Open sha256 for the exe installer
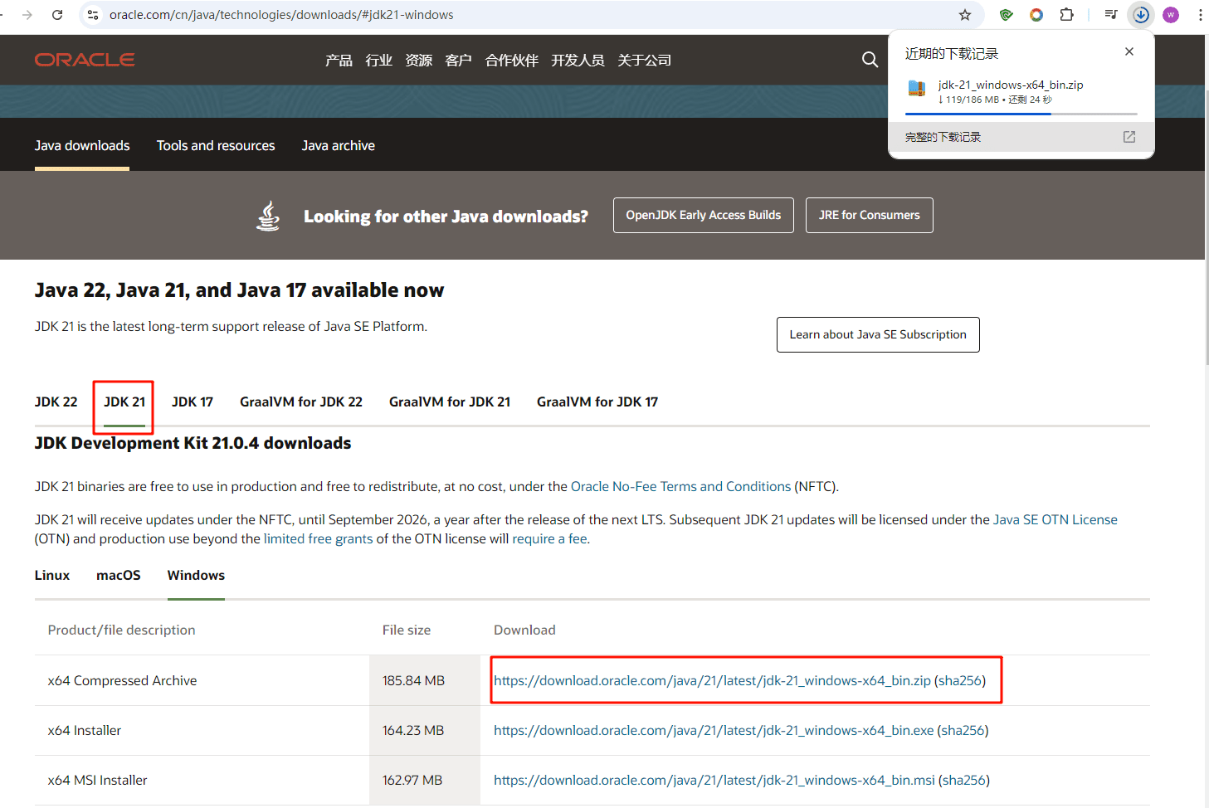The image size is (1209, 808). (x=963, y=730)
